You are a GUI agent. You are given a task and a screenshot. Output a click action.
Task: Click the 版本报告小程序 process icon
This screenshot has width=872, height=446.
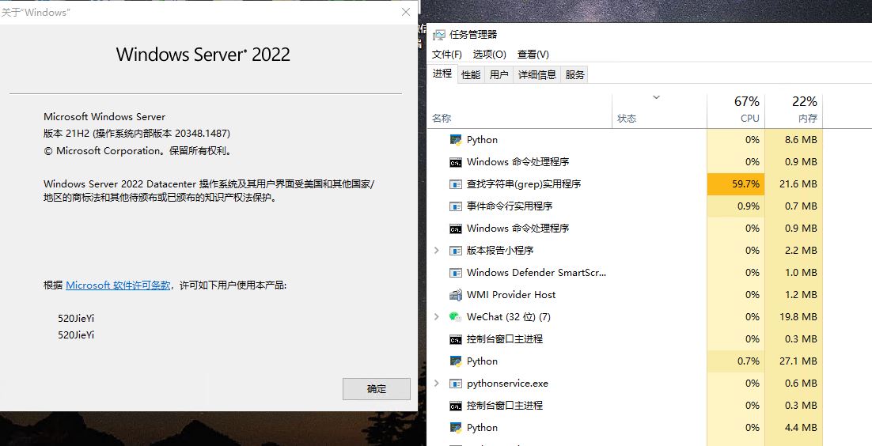pos(456,251)
